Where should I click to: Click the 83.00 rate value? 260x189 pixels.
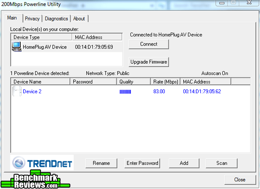pos(159,91)
